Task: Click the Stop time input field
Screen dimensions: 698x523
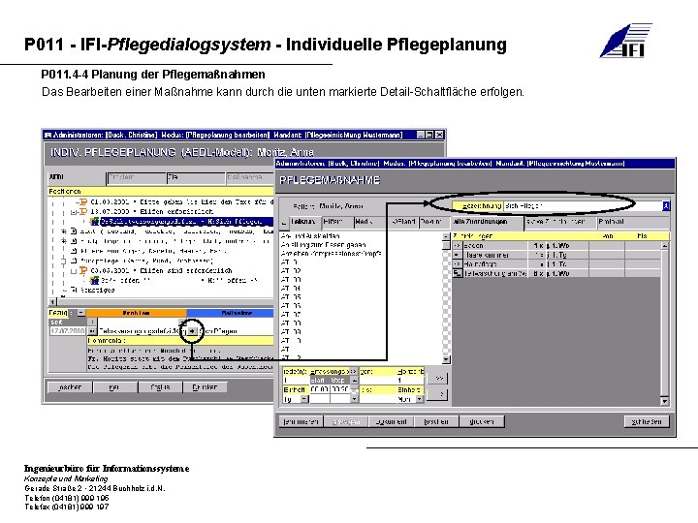Action: [x=340, y=389]
